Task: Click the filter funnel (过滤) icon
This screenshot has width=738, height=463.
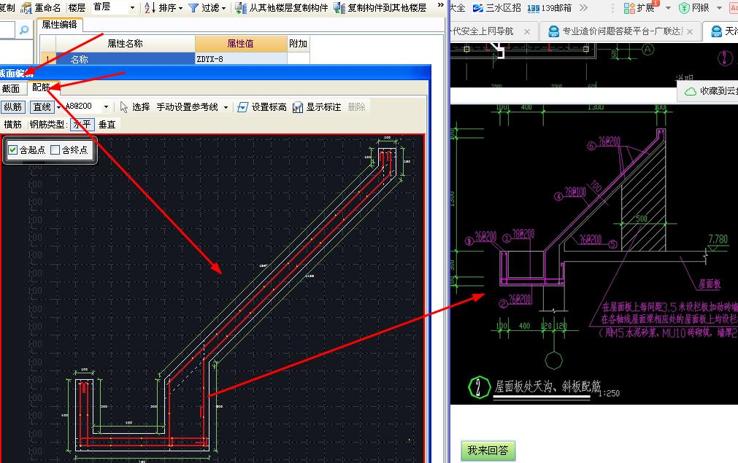Action: (x=193, y=7)
